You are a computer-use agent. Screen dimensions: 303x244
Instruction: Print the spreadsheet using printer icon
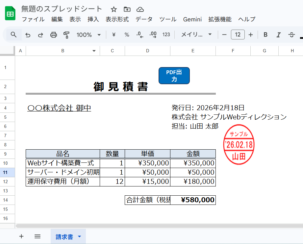54,35
